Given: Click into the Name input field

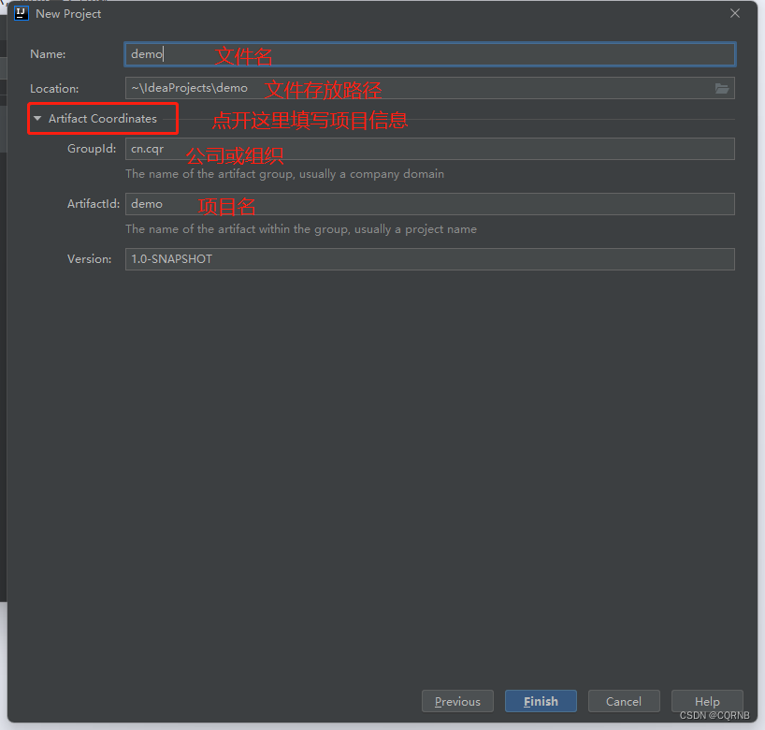Looking at the screenshot, I should (430, 54).
